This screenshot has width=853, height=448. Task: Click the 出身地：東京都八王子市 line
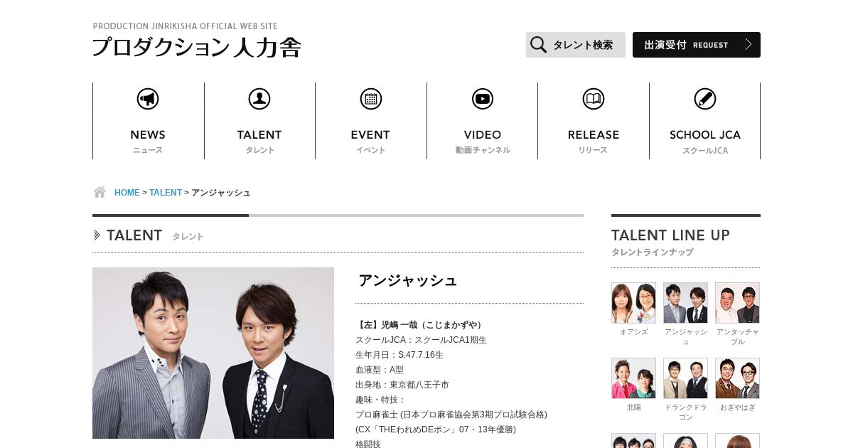(402, 385)
